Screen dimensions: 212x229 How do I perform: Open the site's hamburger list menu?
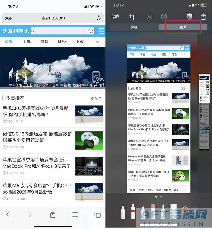tap(101, 31)
